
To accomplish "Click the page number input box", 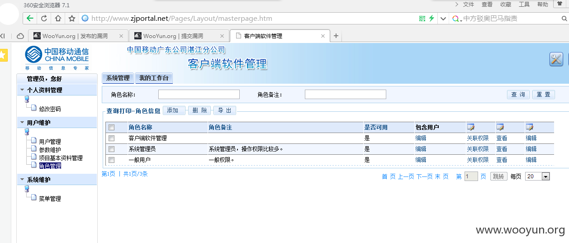I will tap(471, 176).
